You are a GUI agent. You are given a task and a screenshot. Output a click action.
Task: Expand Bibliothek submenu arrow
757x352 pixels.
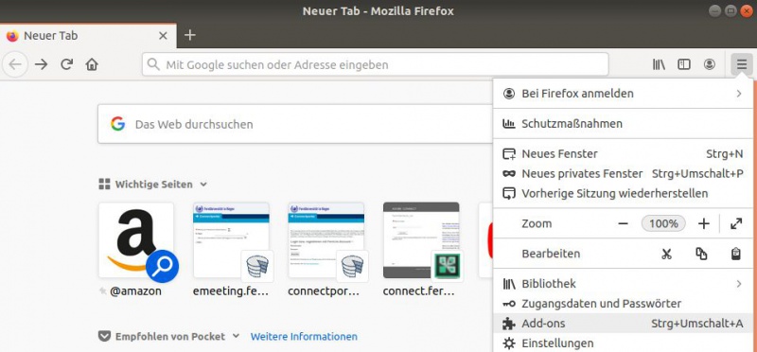(739, 284)
